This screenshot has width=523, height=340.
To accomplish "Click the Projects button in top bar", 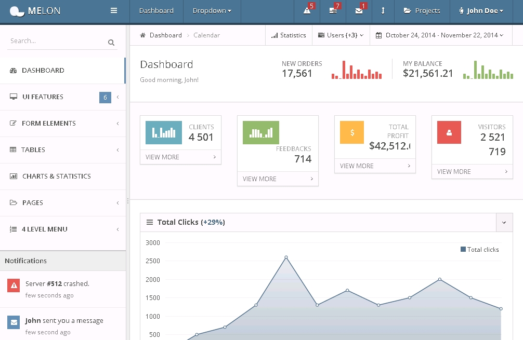I will [x=422, y=11].
